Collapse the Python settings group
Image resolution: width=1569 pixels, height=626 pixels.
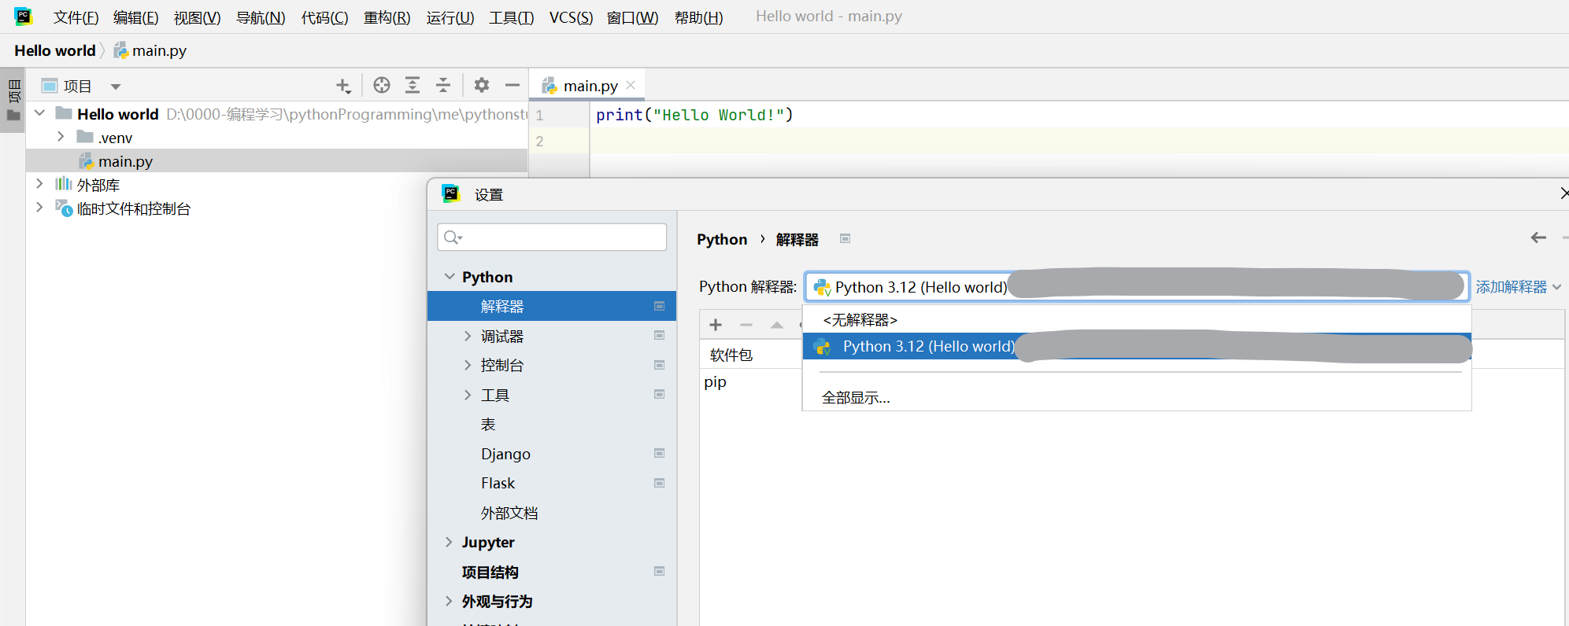(x=450, y=276)
